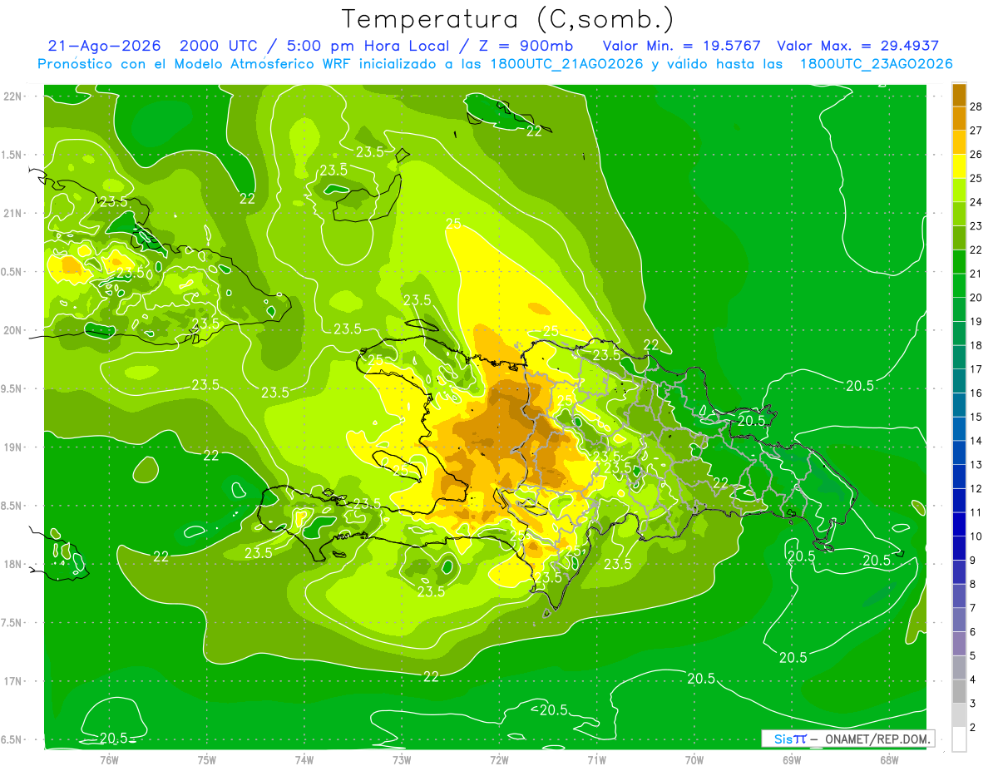Viewport: 998px width, 771px height.
Task: Pick the teal legend swatch between 17 and 16
Action: click(959, 381)
